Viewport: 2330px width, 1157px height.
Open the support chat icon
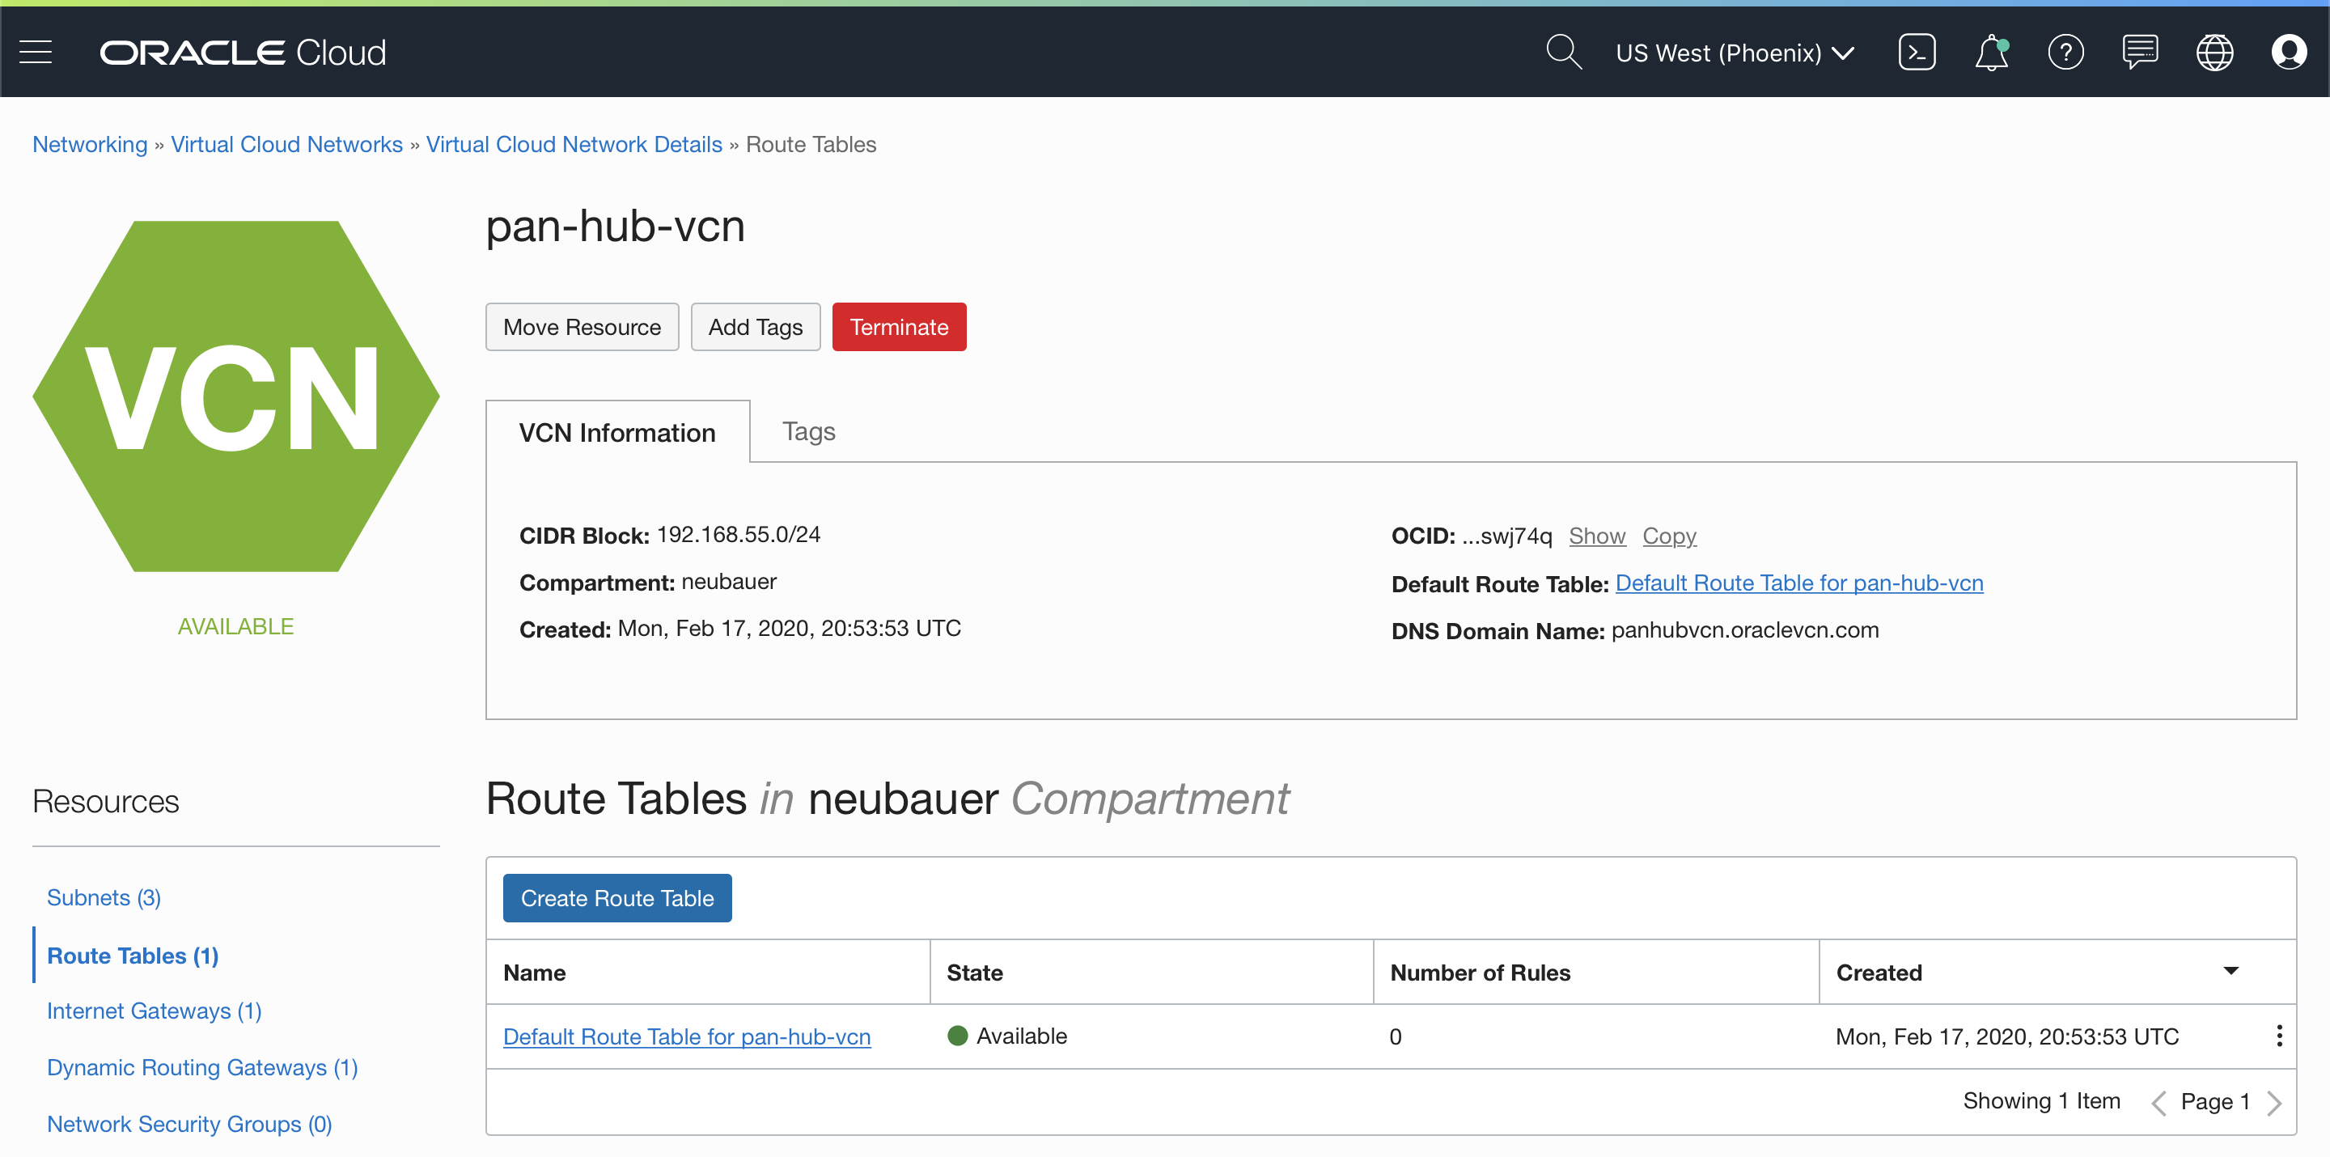click(2140, 53)
